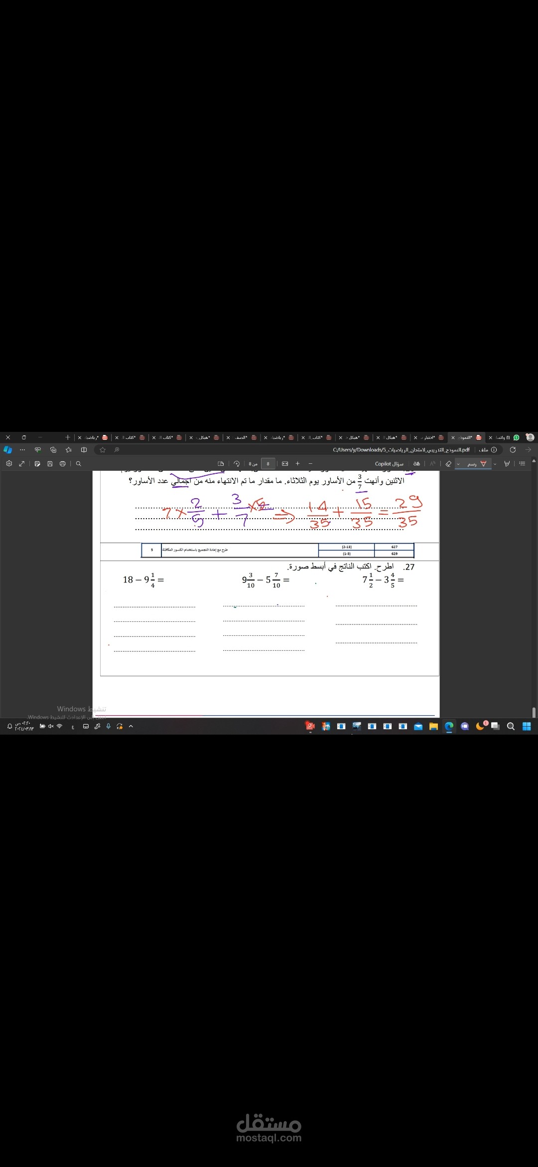Close the اختبار tab
The image size is (538, 1167).
415,437
